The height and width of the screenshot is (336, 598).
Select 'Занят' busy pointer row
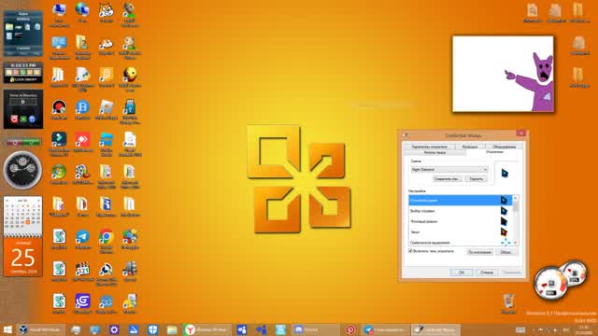pyautogui.click(x=461, y=232)
